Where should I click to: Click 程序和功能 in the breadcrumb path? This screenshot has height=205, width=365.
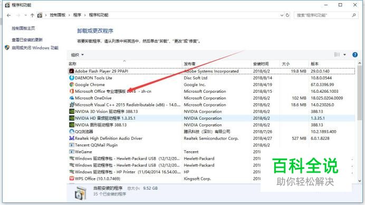[99, 15]
